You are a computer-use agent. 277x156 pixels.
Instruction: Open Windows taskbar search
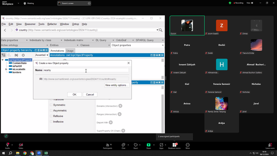tap(10, 153)
